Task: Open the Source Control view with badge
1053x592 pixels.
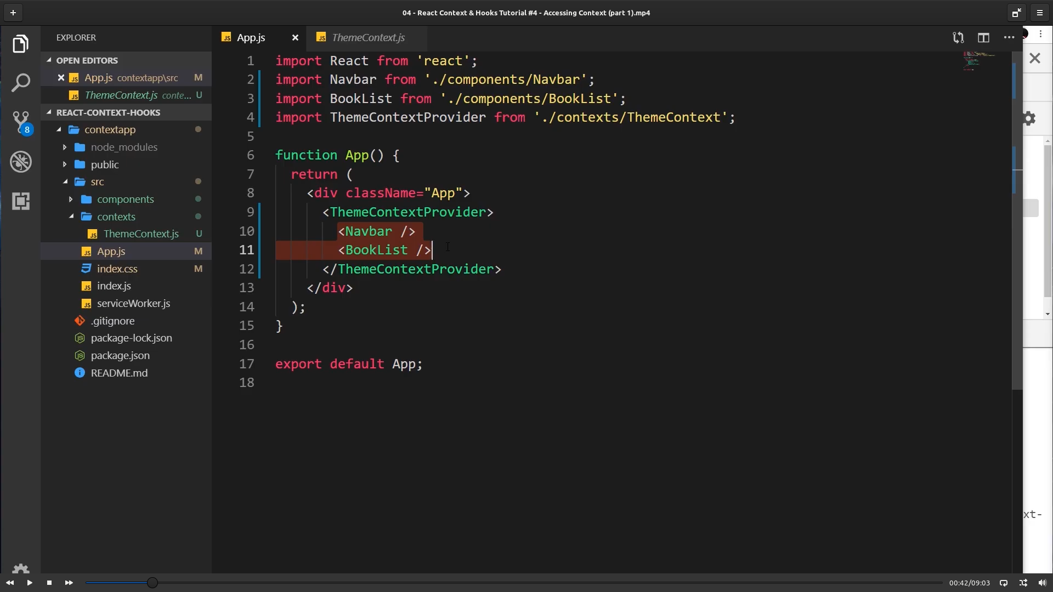Action: click(21, 122)
